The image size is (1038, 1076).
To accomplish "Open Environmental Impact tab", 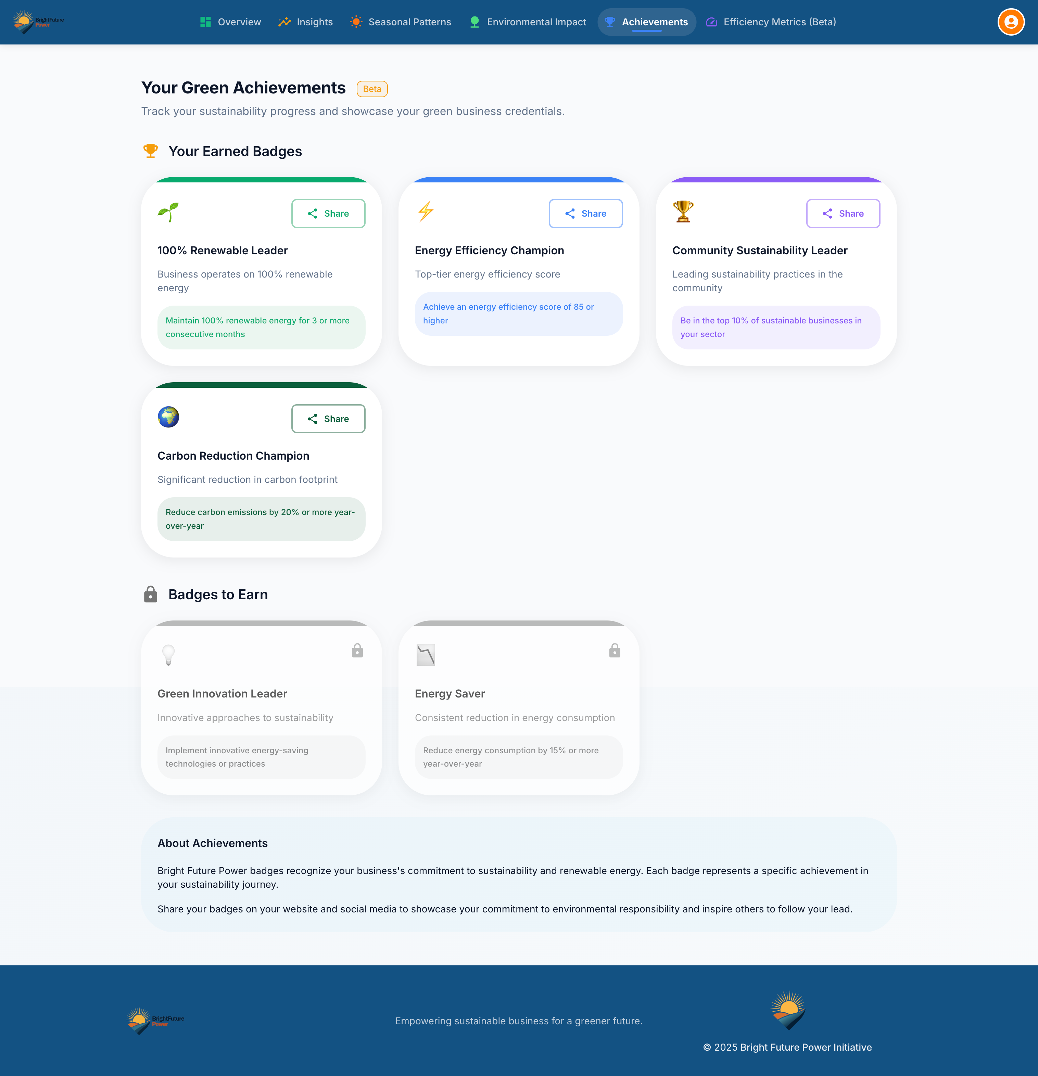I will click(528, 22).
